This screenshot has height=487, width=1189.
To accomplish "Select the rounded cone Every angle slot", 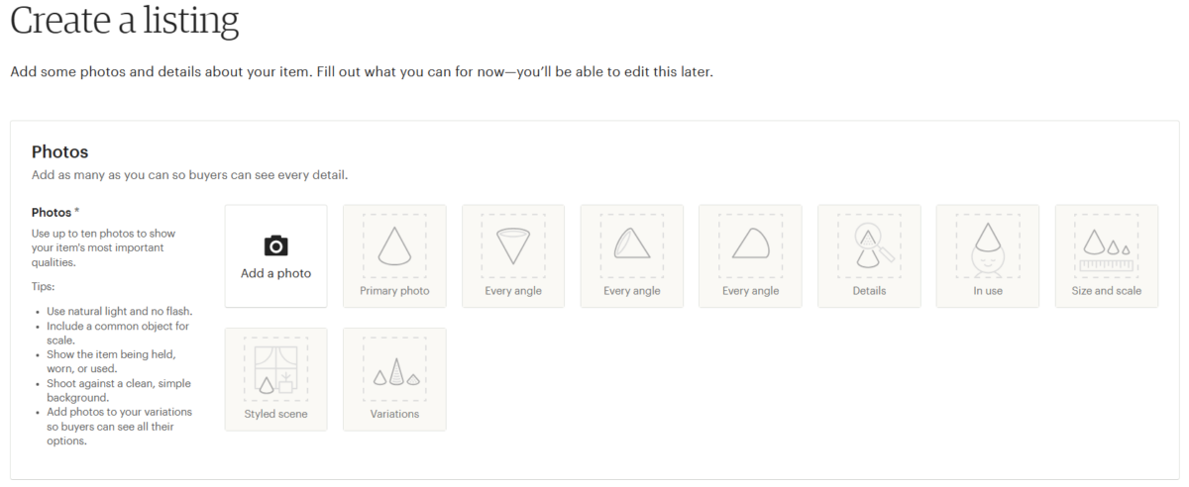I will [x=750, y=244].
